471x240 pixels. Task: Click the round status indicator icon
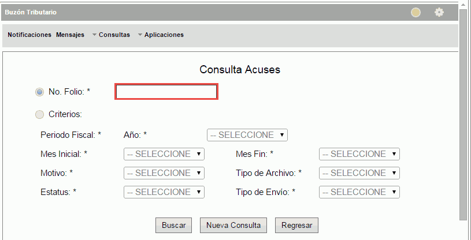(x=416, y=12)
